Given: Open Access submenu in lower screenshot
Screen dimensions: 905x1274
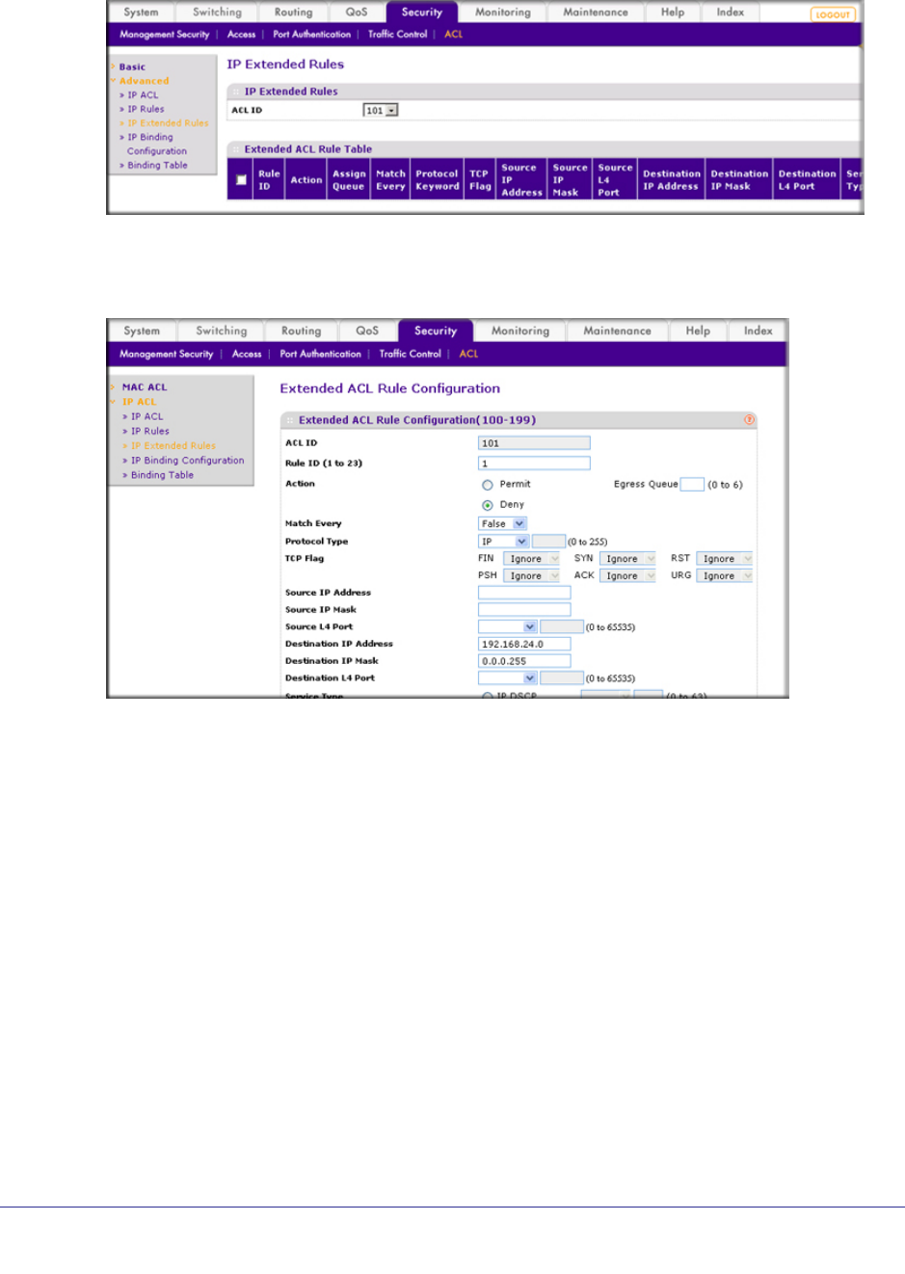Looking at the screenshot, I should point(247,355).
